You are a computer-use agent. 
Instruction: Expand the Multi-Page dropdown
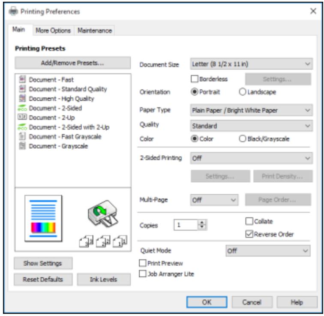coord(214,200)
